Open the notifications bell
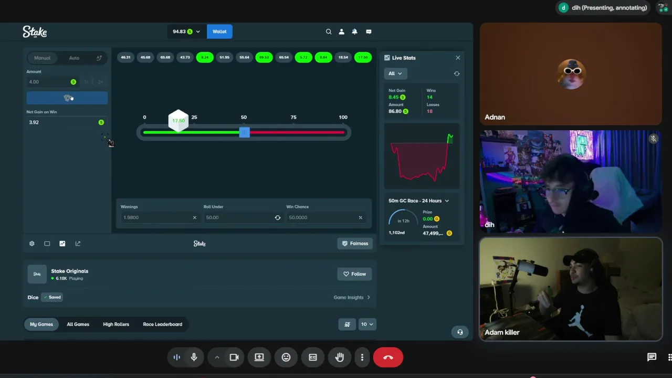Screen dimensions: 672x378 pyautogui.click(x=354, y=31)
